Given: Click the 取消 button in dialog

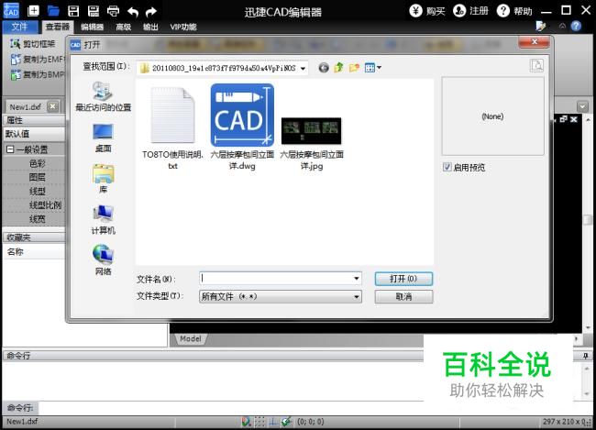Looking at the screenshot, I should pos(403,296).
